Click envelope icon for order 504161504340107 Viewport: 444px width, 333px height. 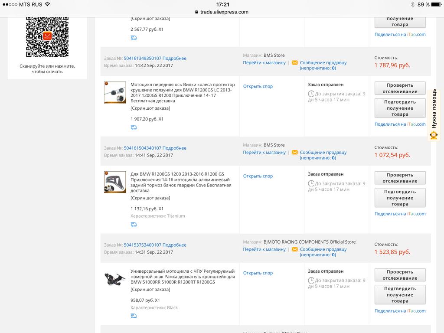[295, 152]
